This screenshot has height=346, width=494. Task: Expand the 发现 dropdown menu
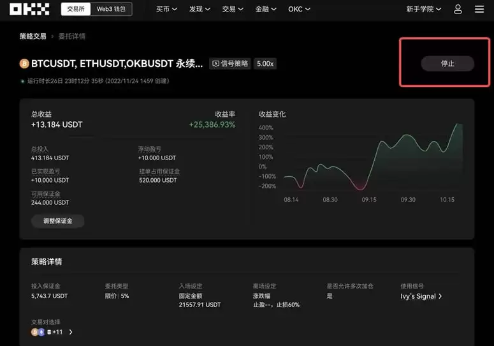[199, 10]
